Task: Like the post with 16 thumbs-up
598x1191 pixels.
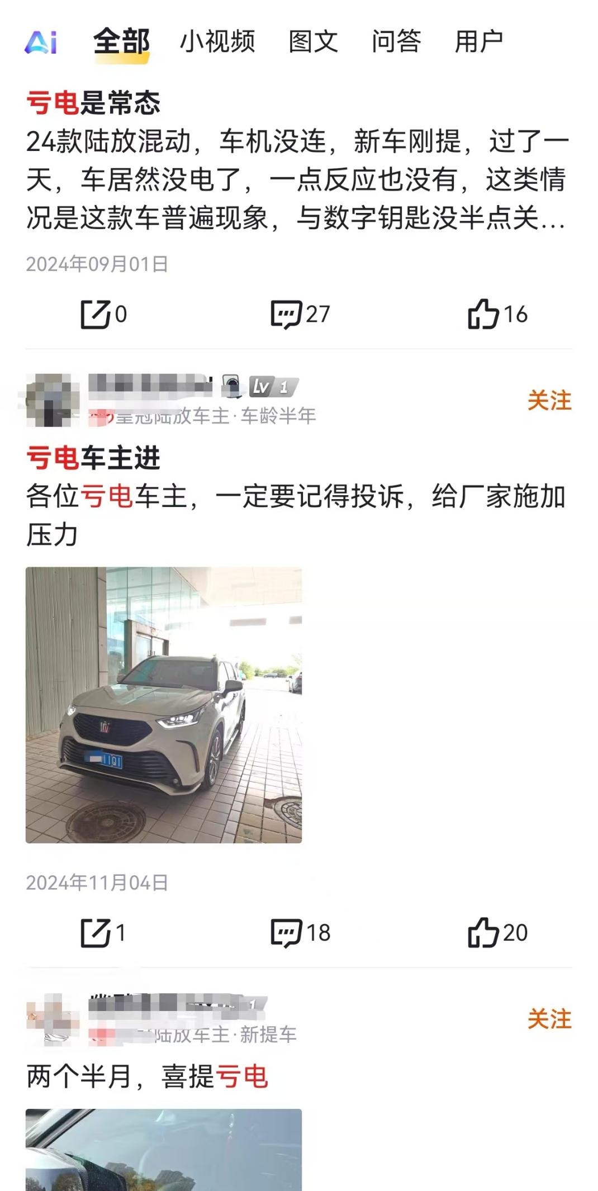Action: pyautogui.click(x=483, y=314)
